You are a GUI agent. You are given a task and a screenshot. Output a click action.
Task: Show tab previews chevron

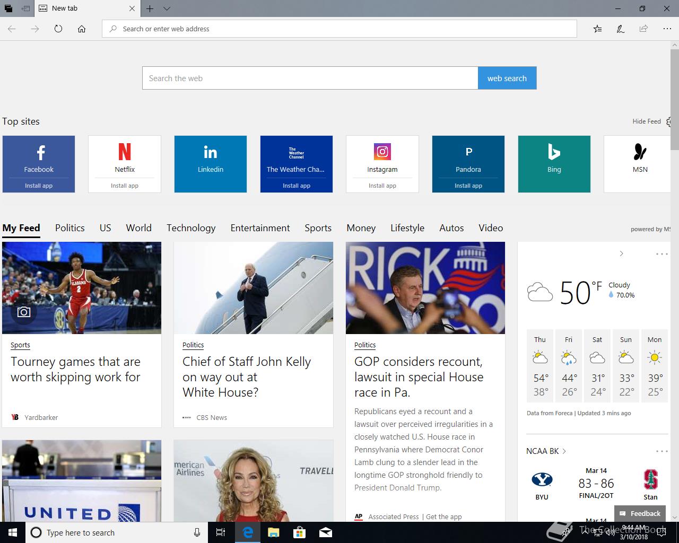[x=167, y=8]
